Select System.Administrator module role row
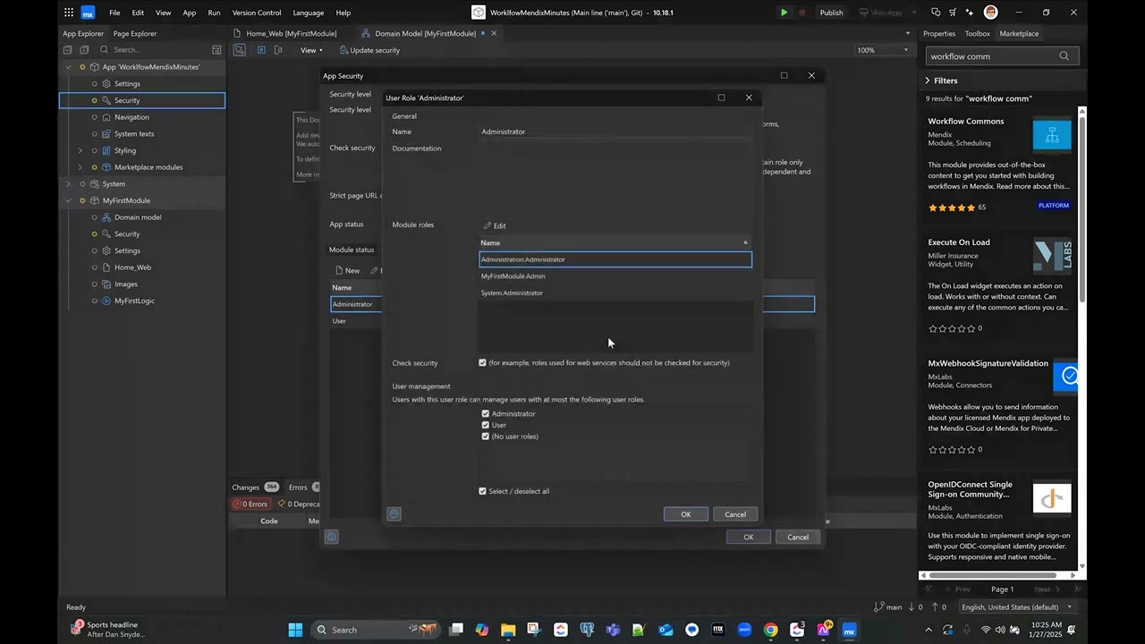The width and height of the screenshot is (1145, 644). [x=615, y=292]
